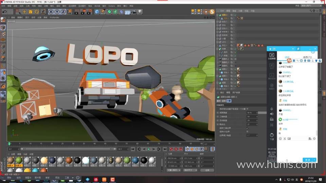The height and width of the screenshot is (183, 326).
Task: Select the Move tool in the toolbar
Action: [24, 12]
